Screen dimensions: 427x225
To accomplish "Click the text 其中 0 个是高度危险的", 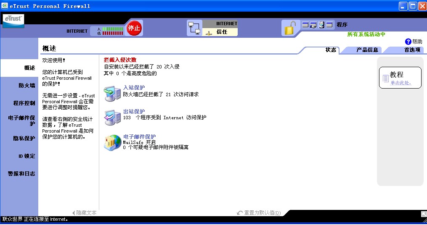I will click(130, 73).
